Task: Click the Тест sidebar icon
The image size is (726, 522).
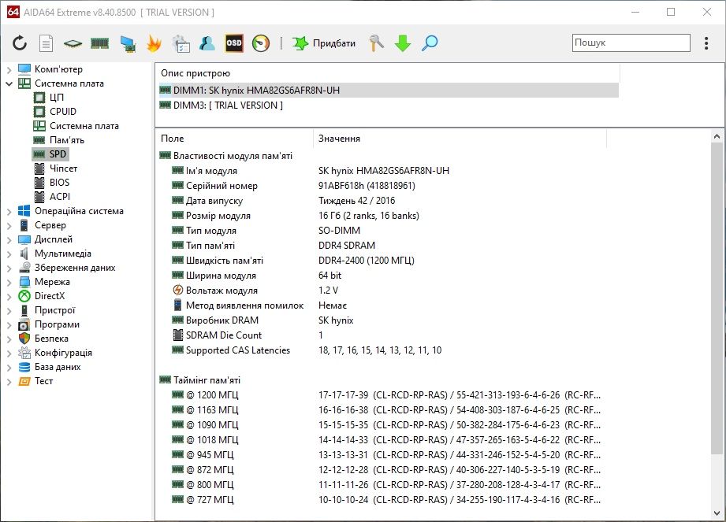Action: coord(24,381)
